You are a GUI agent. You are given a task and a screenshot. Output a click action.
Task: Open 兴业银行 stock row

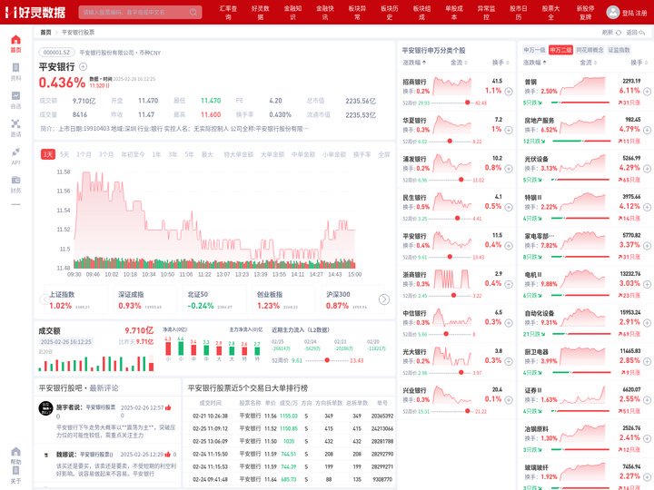pos(456,400)
